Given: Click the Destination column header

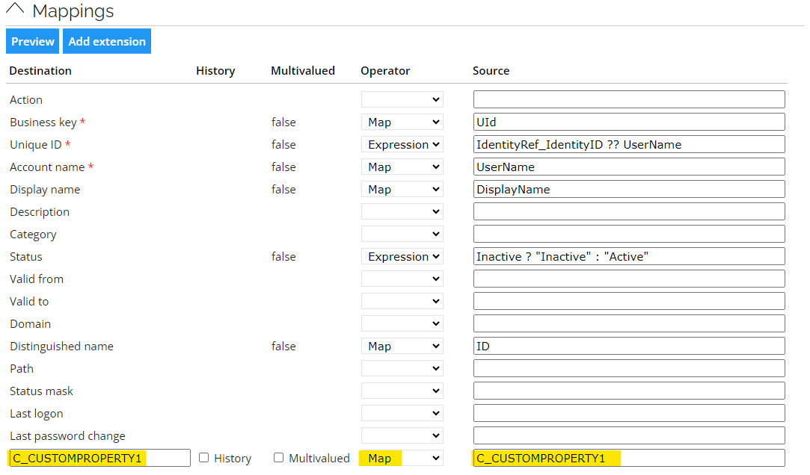Looking at the screenshot, I should click(40, 71).
